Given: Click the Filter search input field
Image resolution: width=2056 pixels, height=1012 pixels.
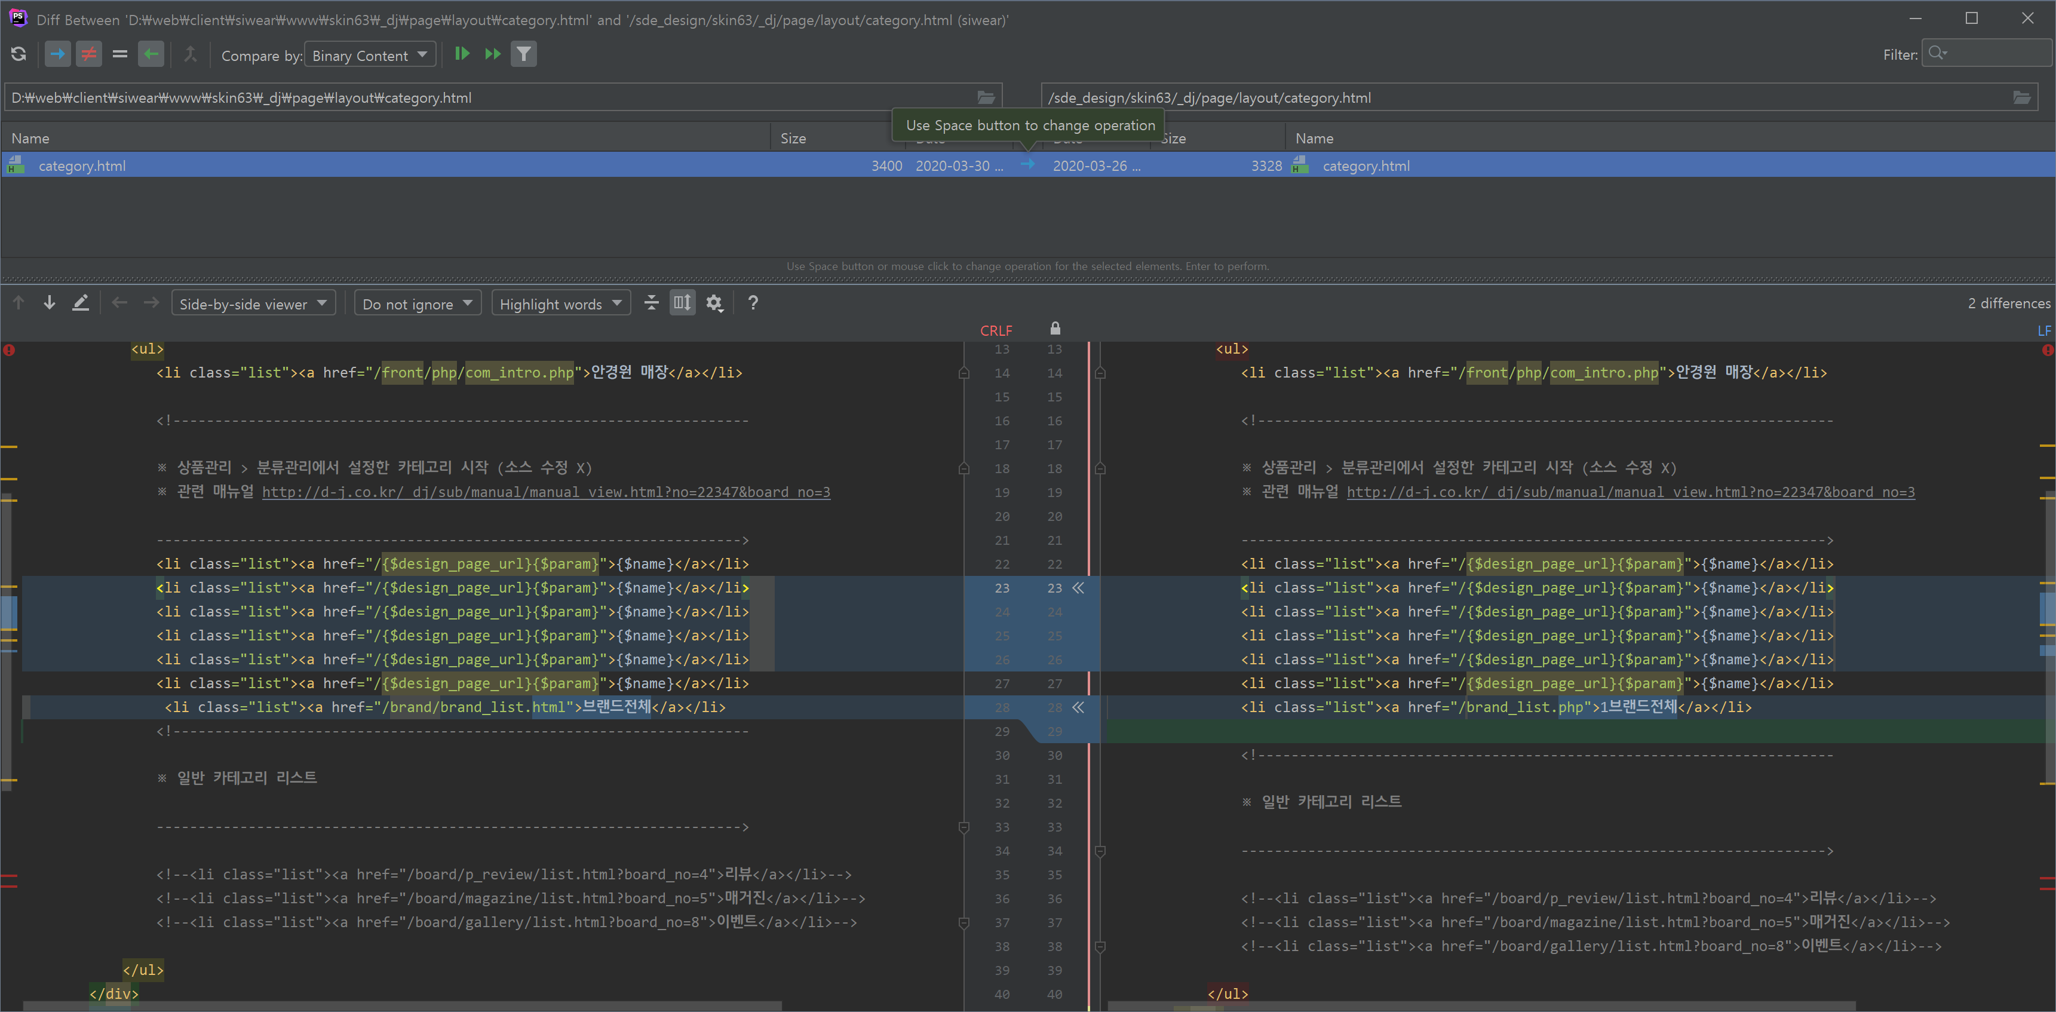Looking at the screenshot, I should click(x=1995, y=54).
